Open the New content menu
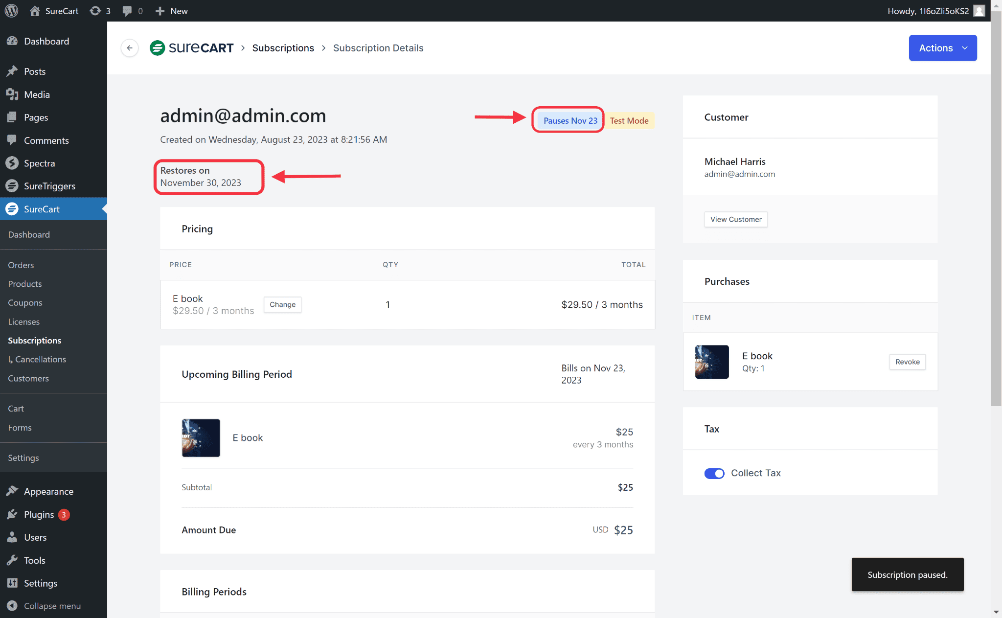This screenshot has height=618, width=1002. (x=172, y=11)
